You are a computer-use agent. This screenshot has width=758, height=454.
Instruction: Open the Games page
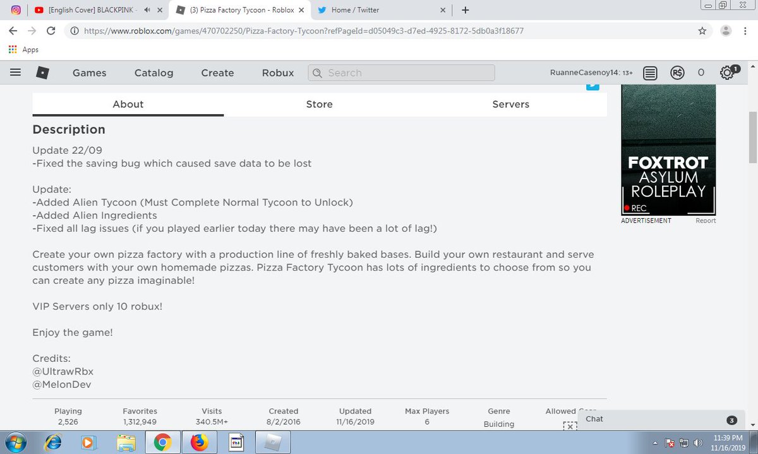[90, 73]
